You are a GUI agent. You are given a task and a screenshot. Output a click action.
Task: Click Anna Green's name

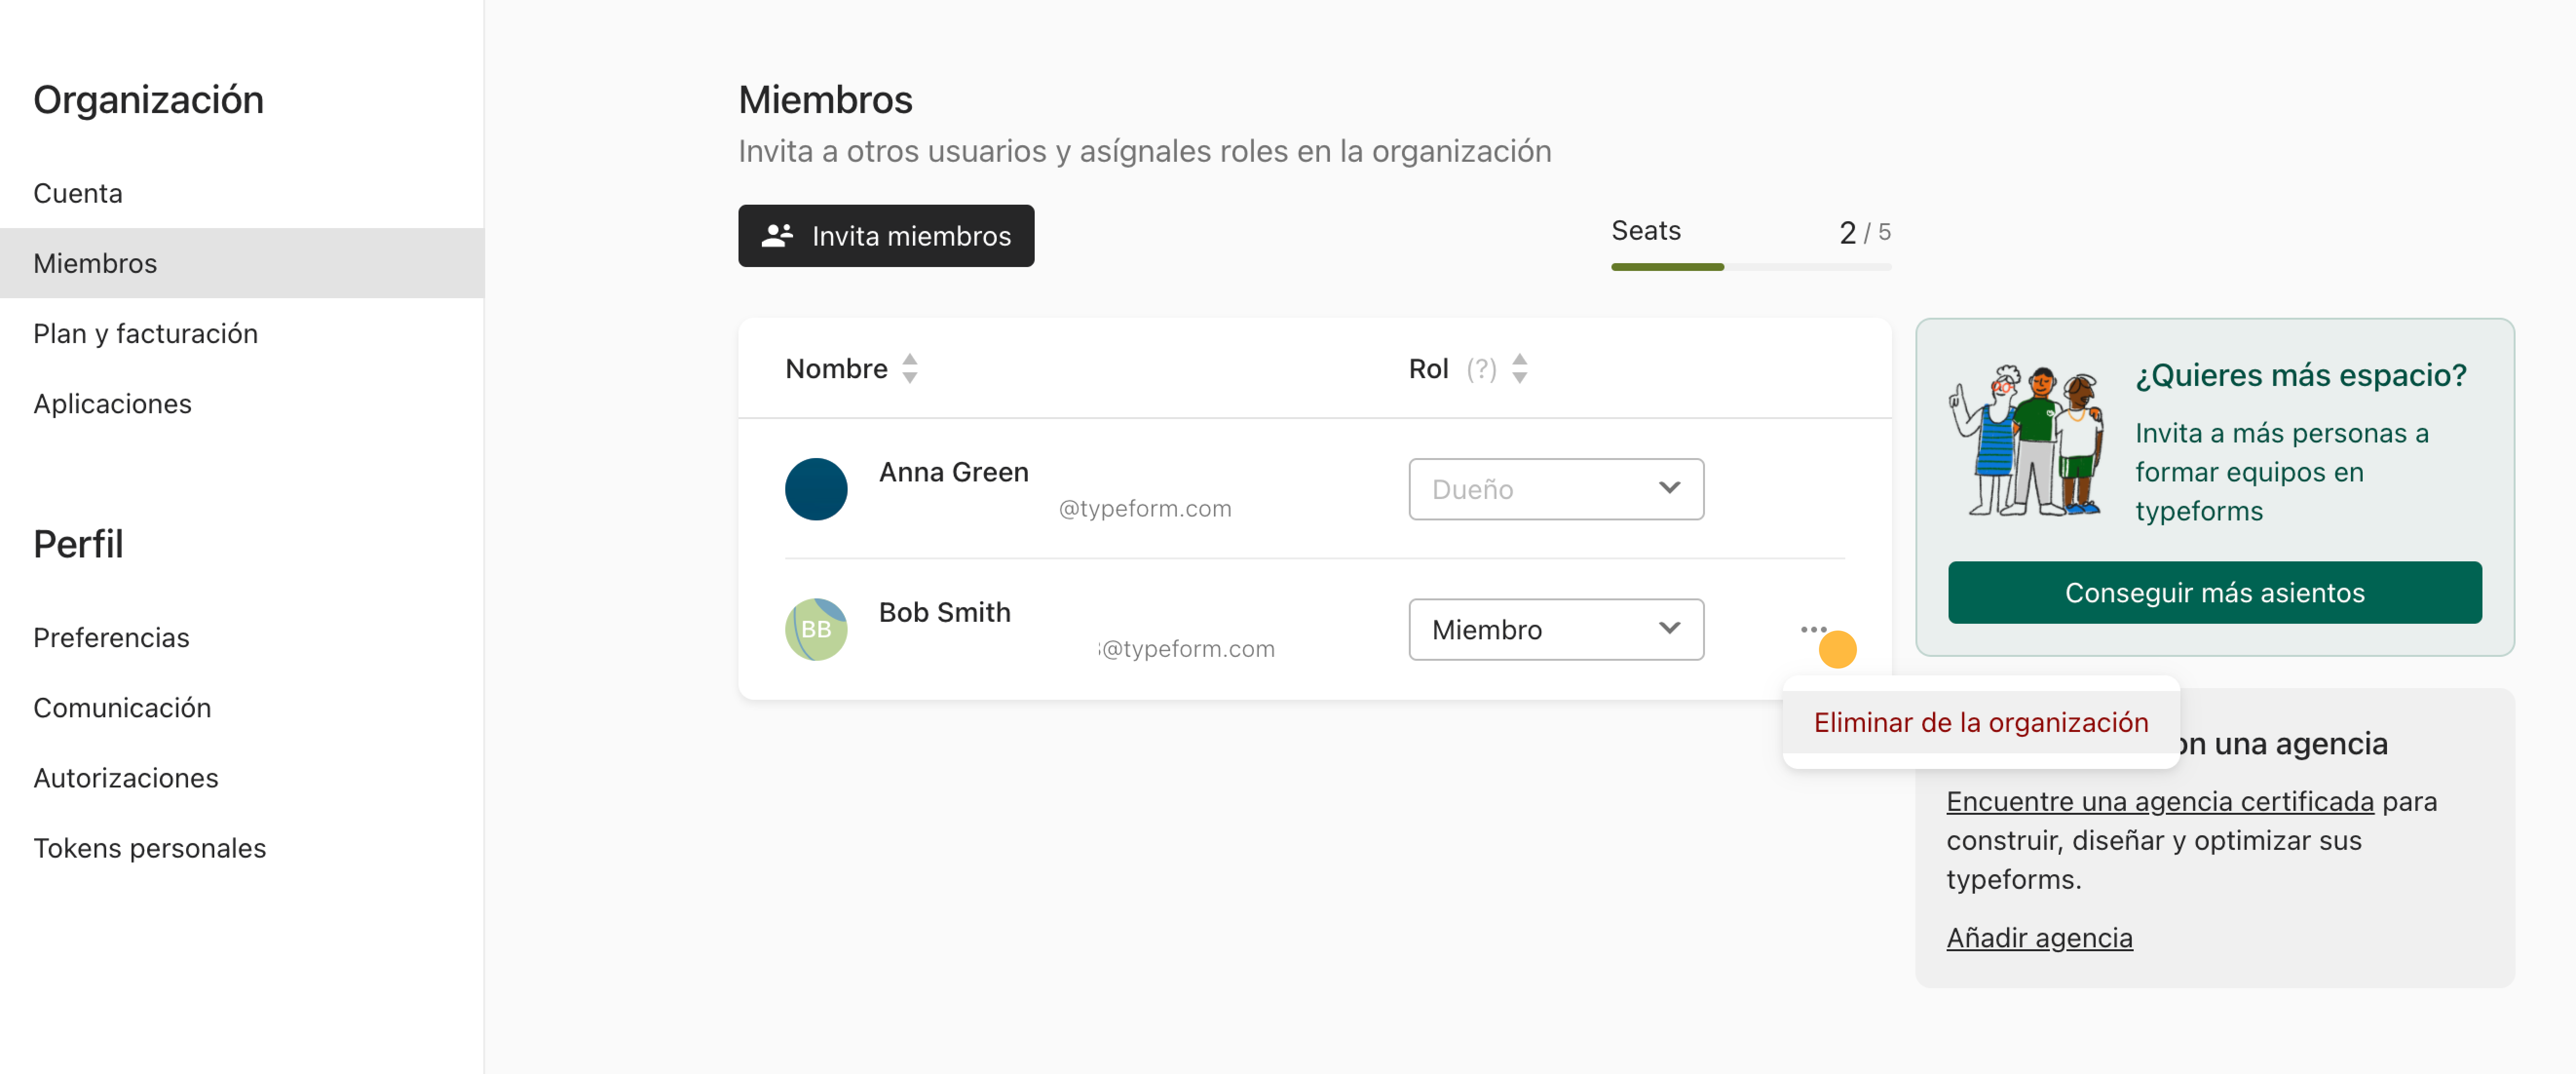(953, 472)
